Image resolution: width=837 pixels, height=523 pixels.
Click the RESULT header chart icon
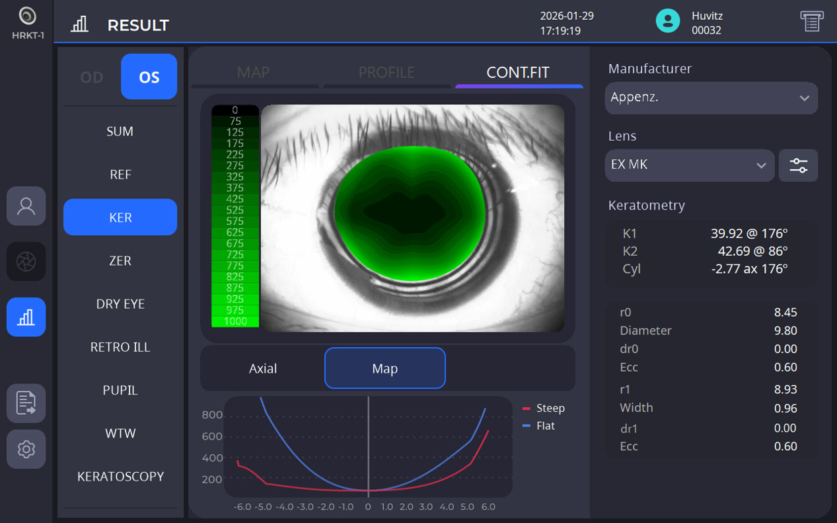click(80, 24)
